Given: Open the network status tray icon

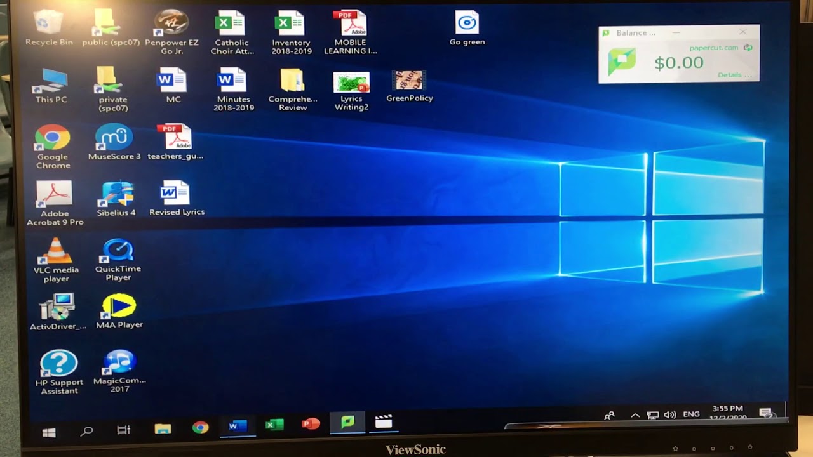Looking at the screenshot, I should (652, 415).
